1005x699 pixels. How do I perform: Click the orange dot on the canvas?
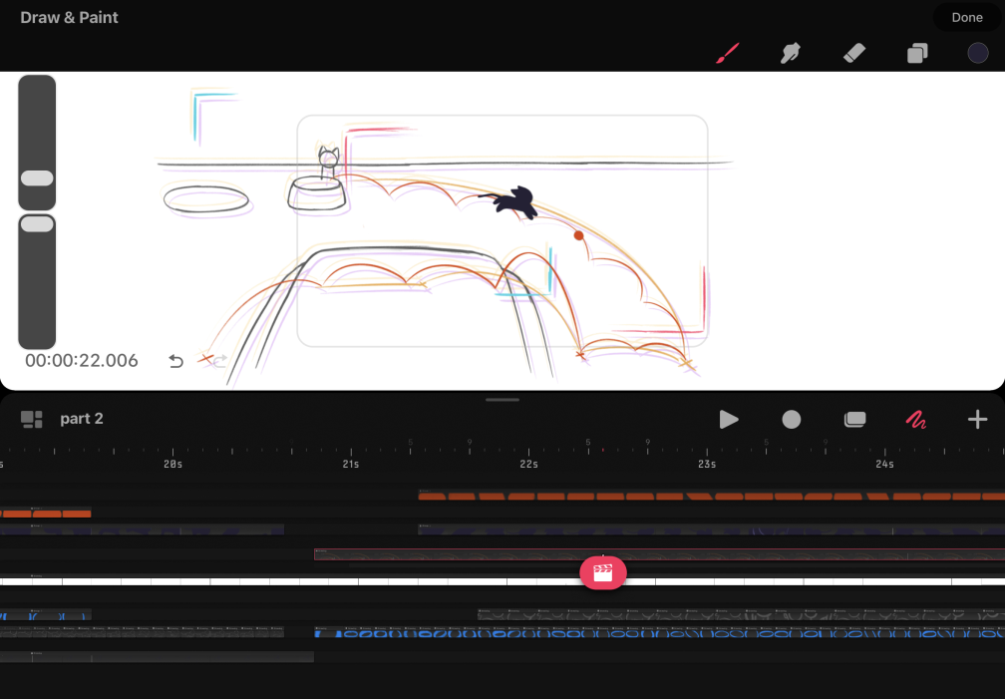pyautogui.click(x=578, y=236)
